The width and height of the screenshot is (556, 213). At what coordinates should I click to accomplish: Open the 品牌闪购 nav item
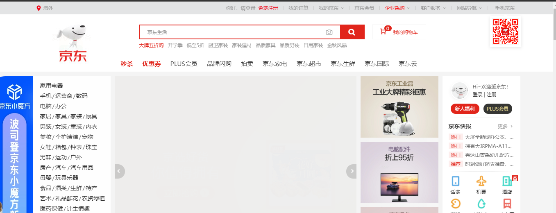pyautogui.click(x=219, y=64)
